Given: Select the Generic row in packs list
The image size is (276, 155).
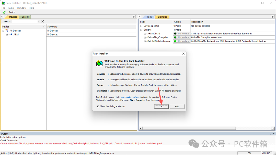Looking at the screenshot, I should point(147,30).
